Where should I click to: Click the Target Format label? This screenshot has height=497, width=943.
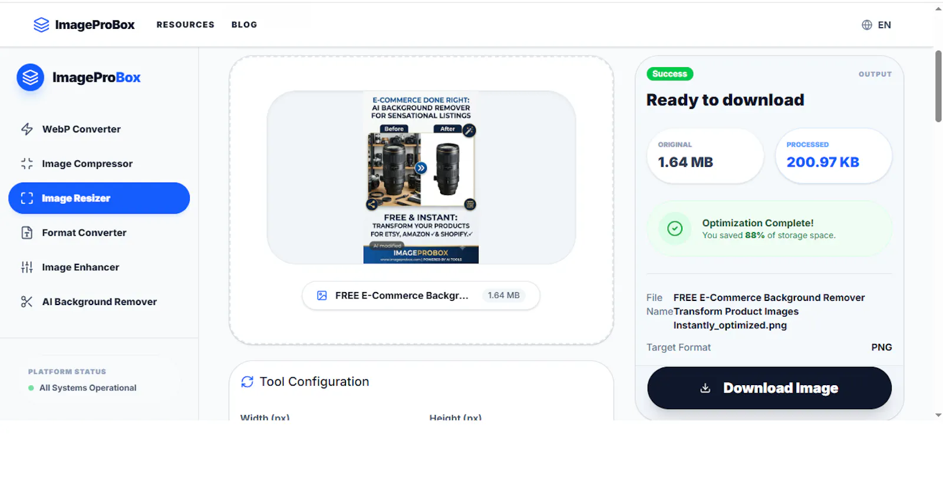(678, 347)
